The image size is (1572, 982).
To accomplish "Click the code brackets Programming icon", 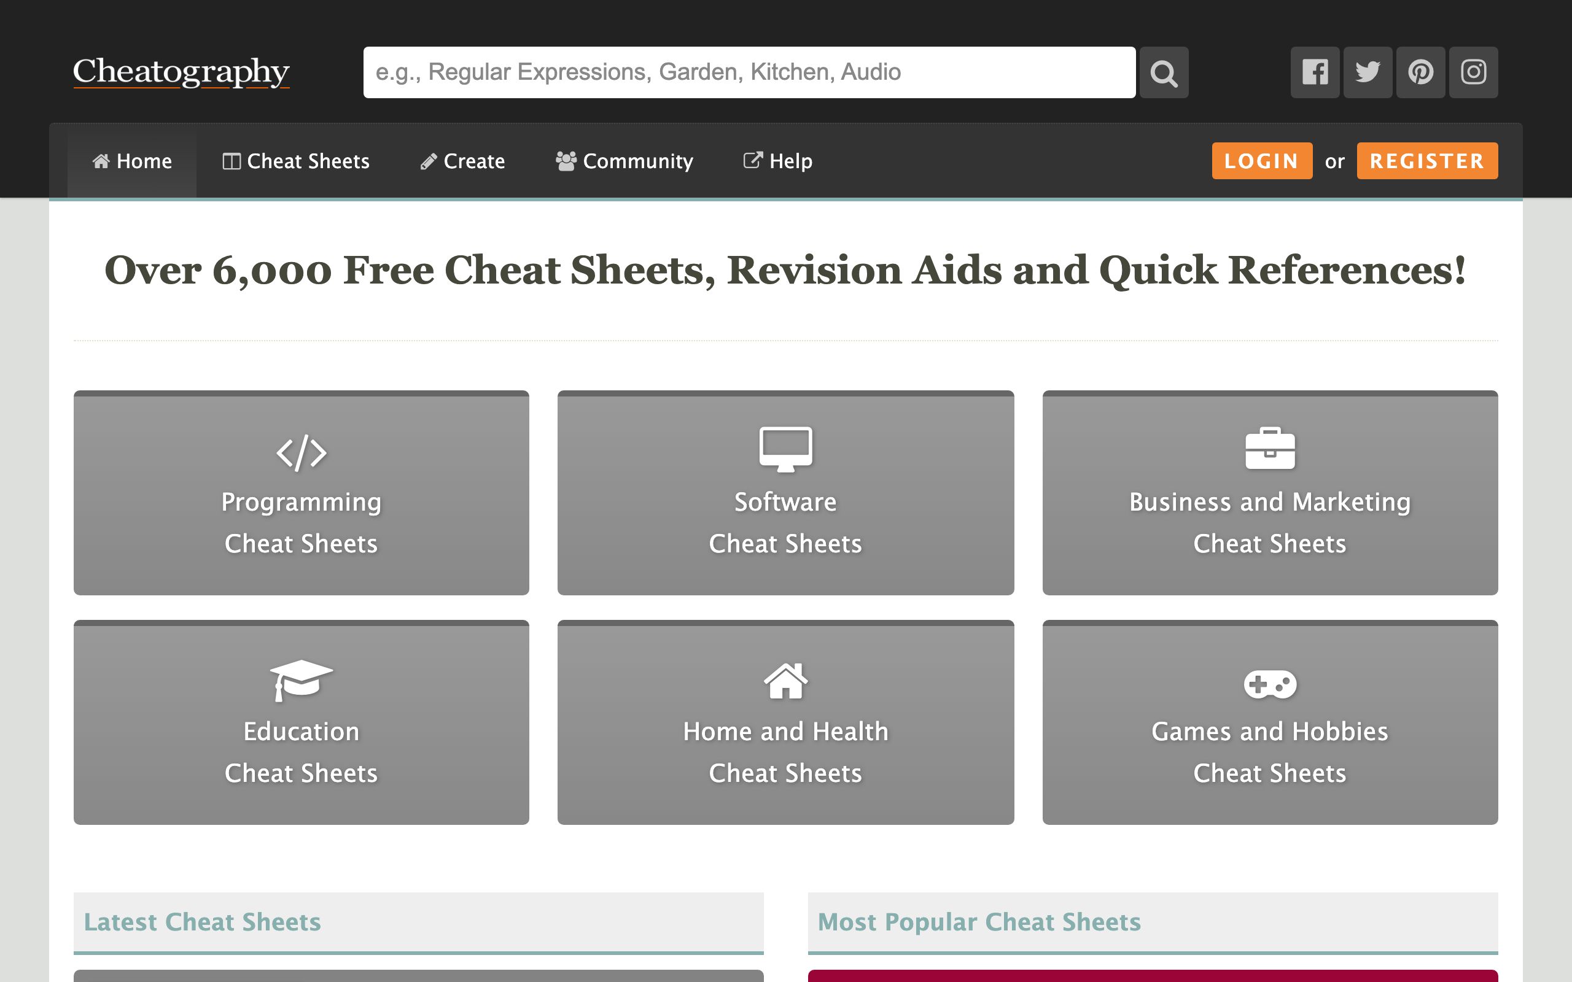I will click(302, 453).
